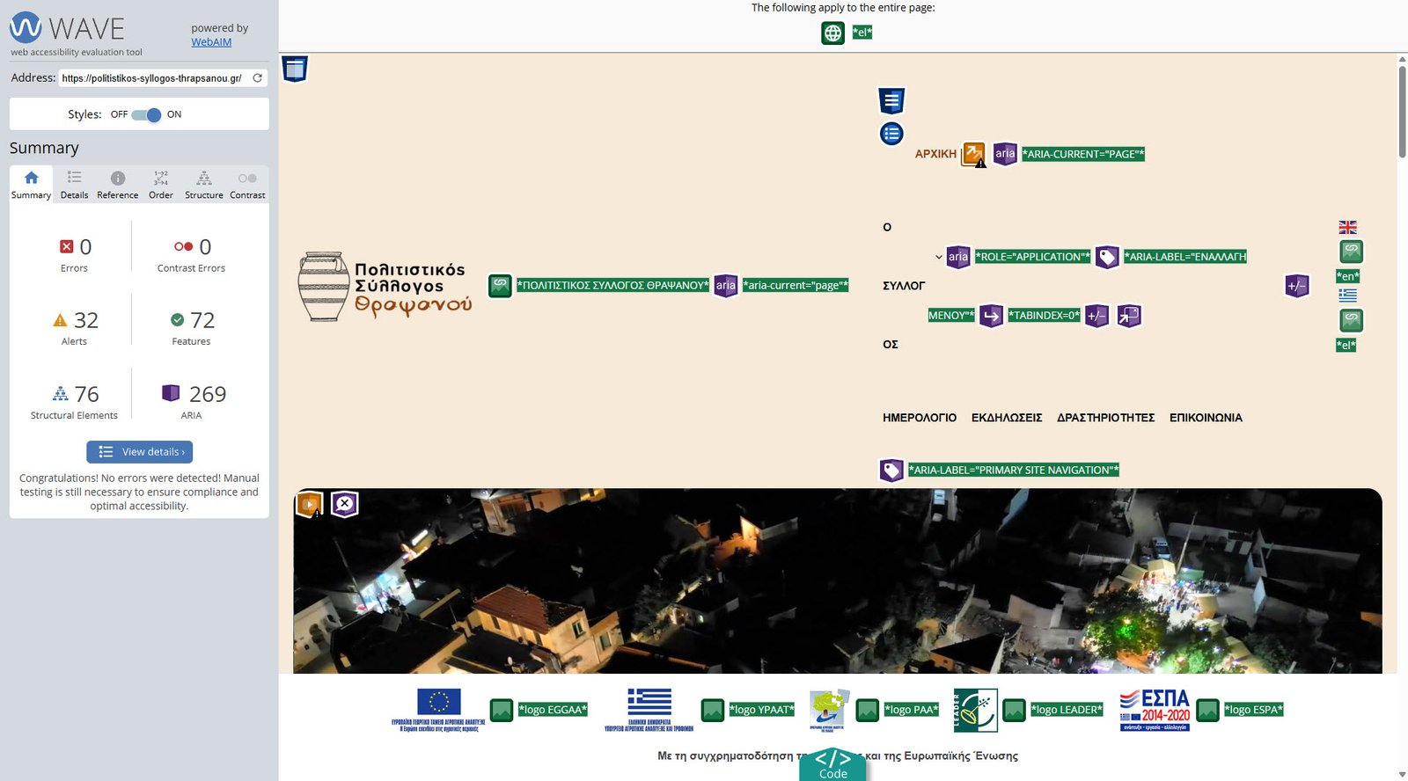Toggle the Styles switch off
Image resolution: width=1408 pixels, height=781 pixels.
pos(147,115)
